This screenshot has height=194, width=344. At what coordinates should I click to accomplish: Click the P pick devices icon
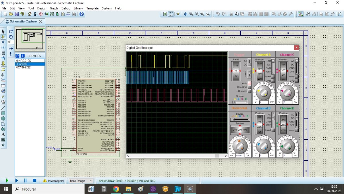tap(17, 56)
